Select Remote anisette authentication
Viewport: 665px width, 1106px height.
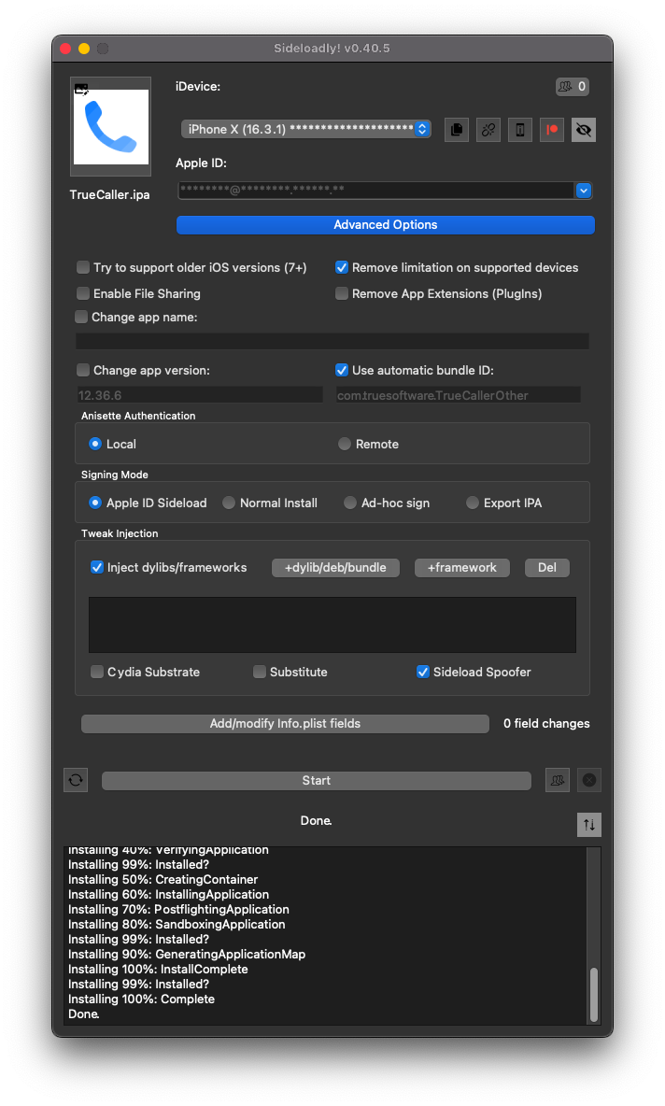344,444
